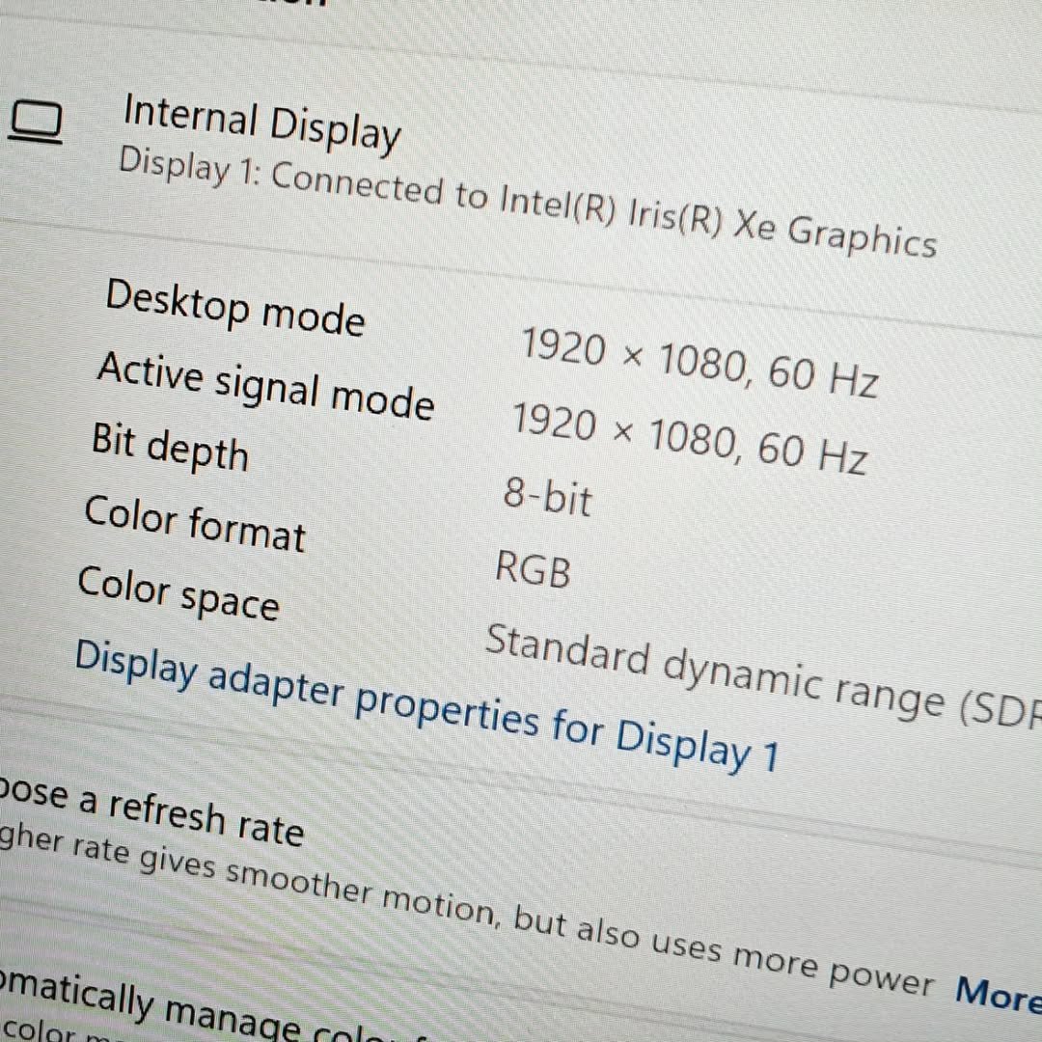The height and width of the screenshot is (1042, 1042).
Task: Click the Desktop mode label
Action: coord(235,308)
